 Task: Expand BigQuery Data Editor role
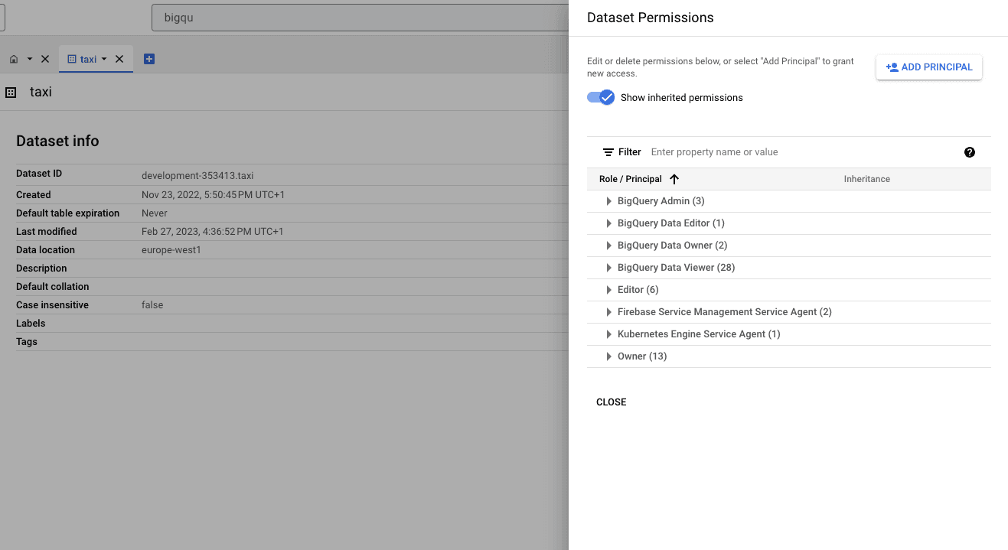[609, 223]
